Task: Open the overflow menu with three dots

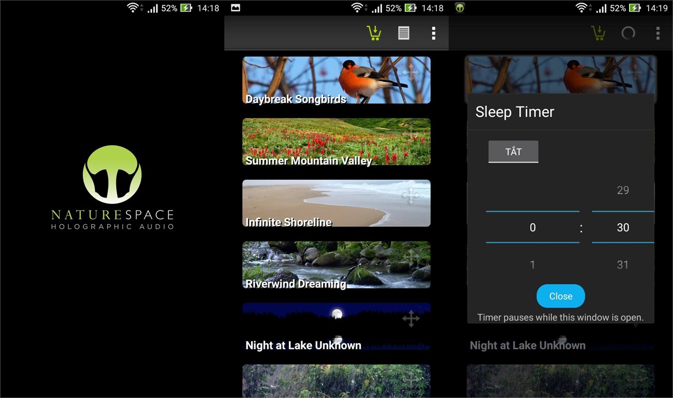Action: 433,33
